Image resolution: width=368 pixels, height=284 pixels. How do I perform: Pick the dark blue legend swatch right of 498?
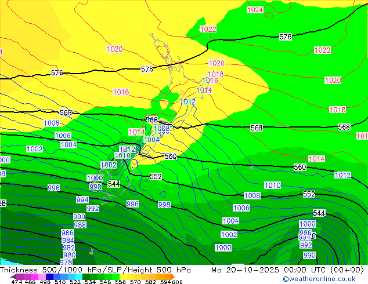[x=49, y=276]
